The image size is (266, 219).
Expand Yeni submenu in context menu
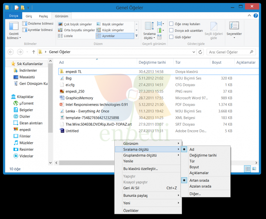148,203
